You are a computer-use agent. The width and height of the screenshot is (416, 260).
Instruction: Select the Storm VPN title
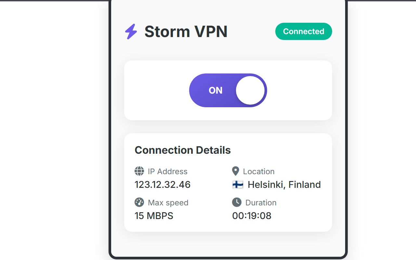click(186, 31)
